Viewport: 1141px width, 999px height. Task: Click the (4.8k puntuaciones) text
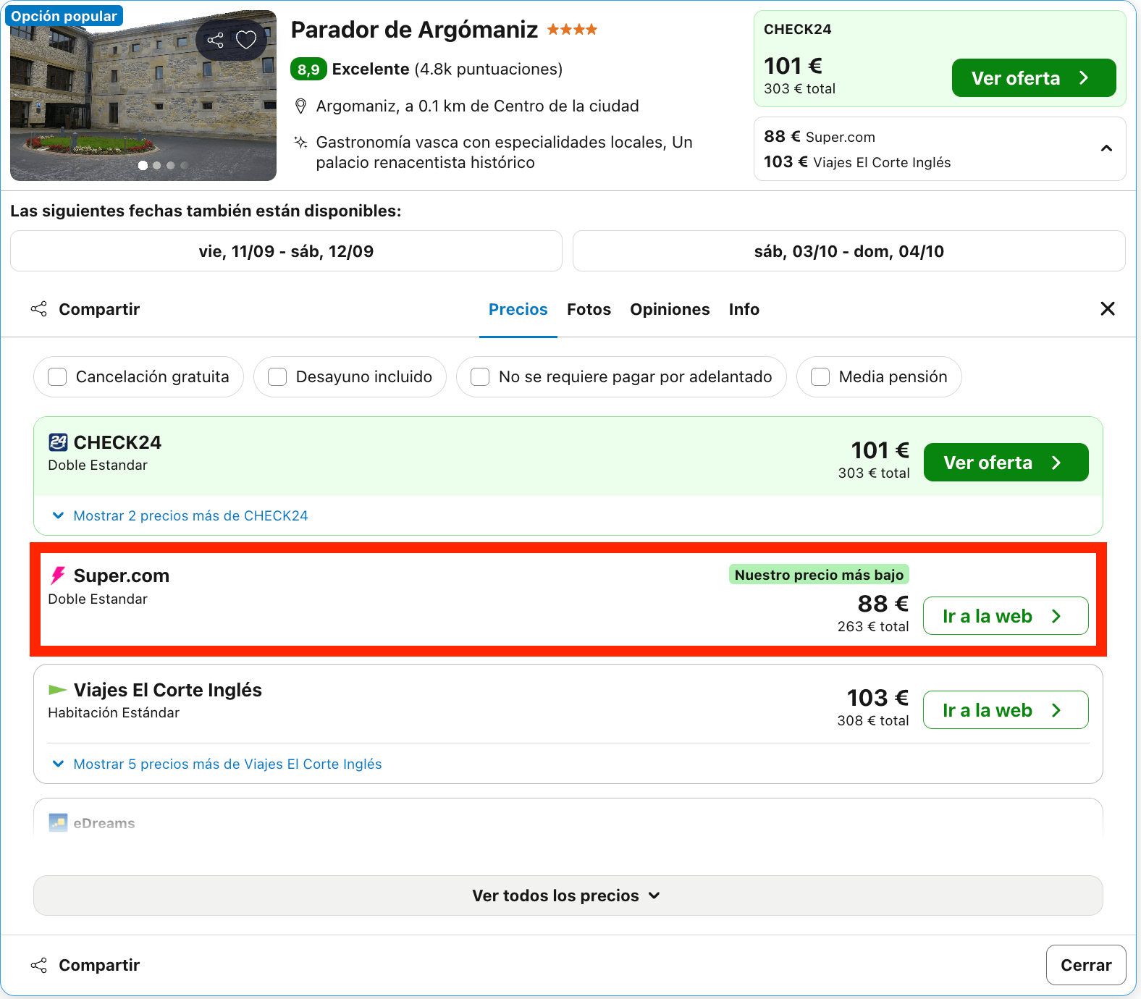click(489, 69)
